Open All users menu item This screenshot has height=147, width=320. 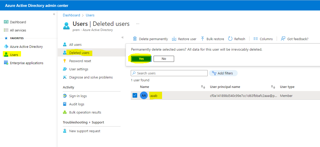tap(75, 44)
